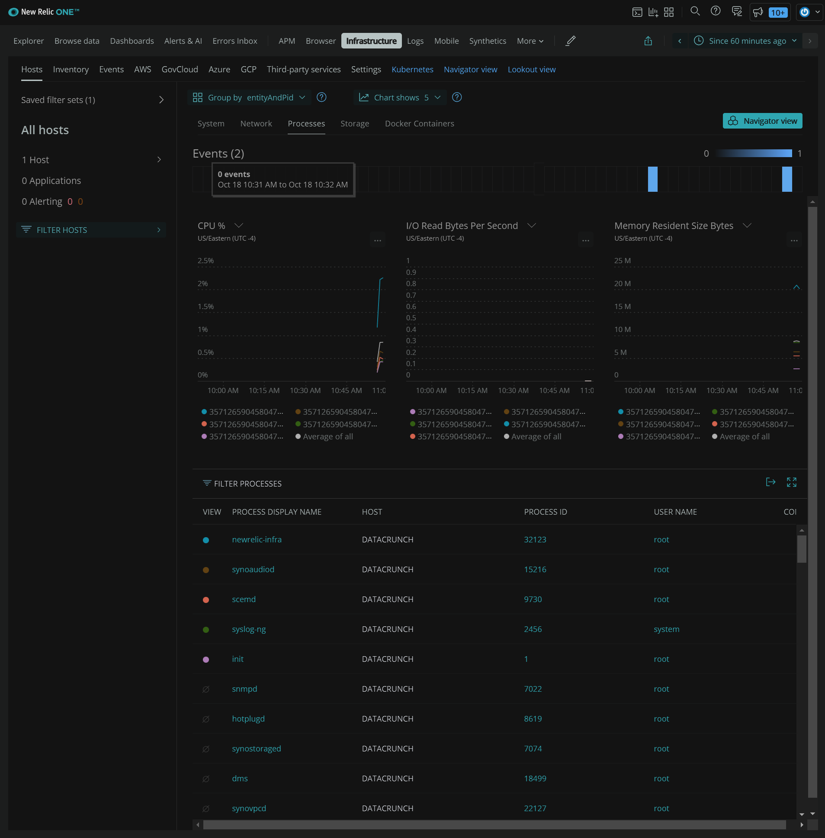Toggle chart visibility for scemd process
The height and width of the screenshot is (838, 825).
pos(206,599)
